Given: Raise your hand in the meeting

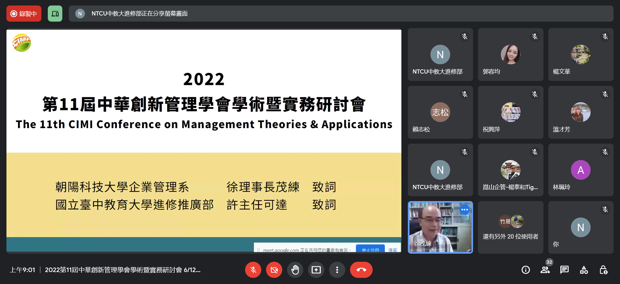Looking at the screenshot, I should 295,270.
